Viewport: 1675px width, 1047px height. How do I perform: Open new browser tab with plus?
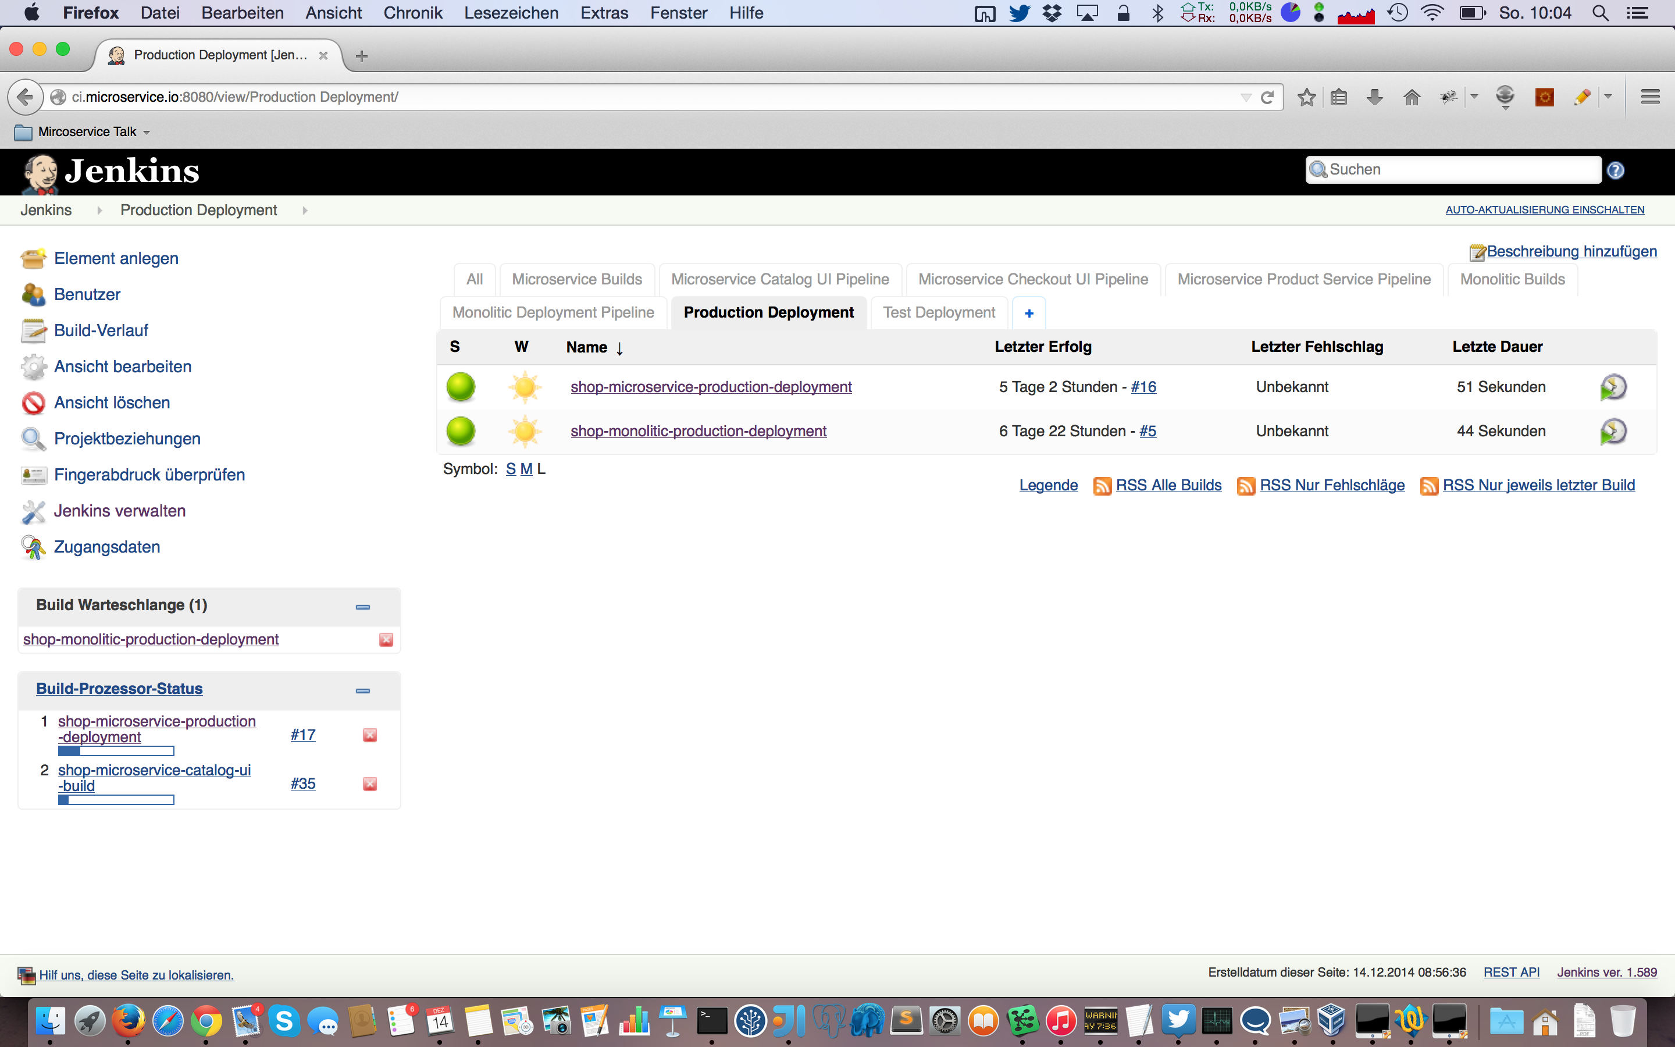click(361, 56)
